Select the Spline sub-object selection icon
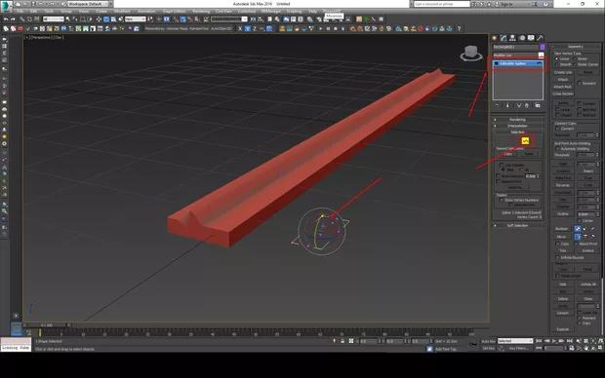This screenshot has height=378, width=605. [525, 141]
